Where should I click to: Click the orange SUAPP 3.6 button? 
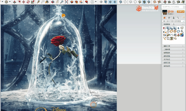(x=181, y=12)
